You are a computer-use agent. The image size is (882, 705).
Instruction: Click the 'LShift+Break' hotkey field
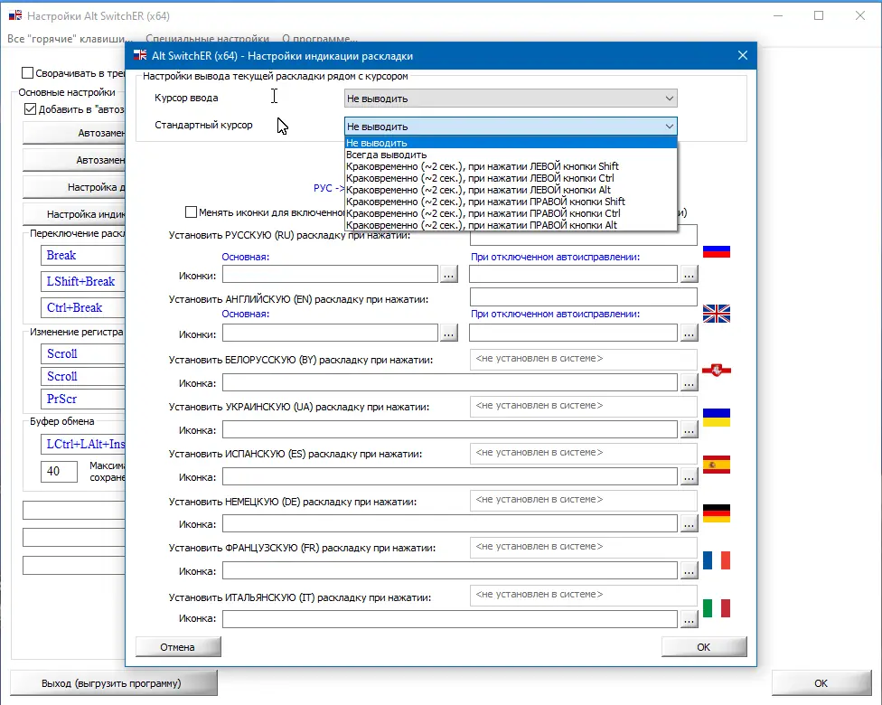[x=83, y=281]
